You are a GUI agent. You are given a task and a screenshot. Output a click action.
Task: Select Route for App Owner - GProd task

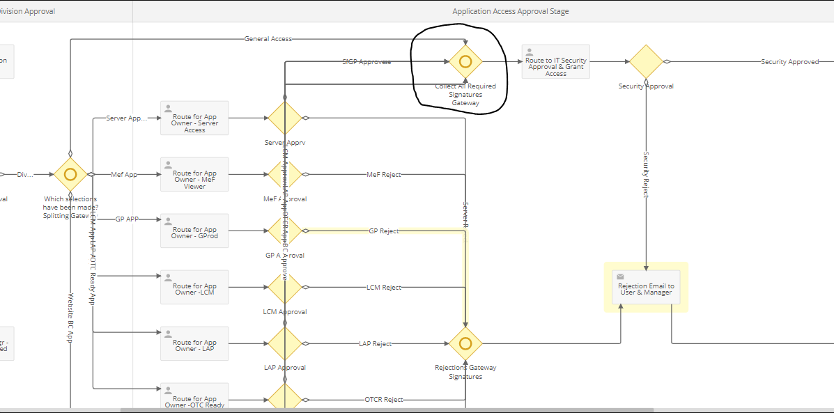[194, 231]
